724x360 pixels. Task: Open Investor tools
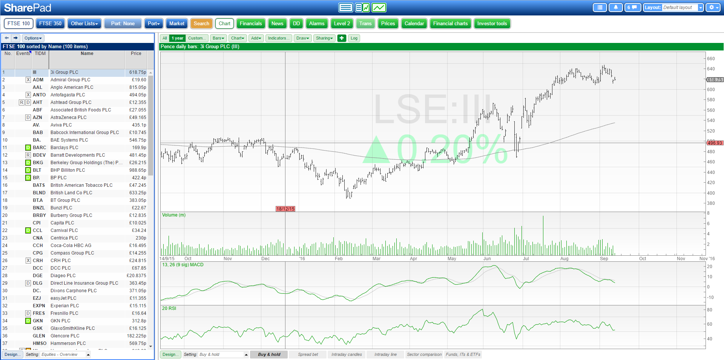(x=492, y=23)
